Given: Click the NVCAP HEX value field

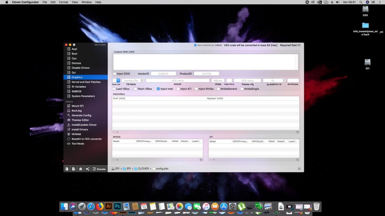Looking at the screenshot, I should pos(177,81).
